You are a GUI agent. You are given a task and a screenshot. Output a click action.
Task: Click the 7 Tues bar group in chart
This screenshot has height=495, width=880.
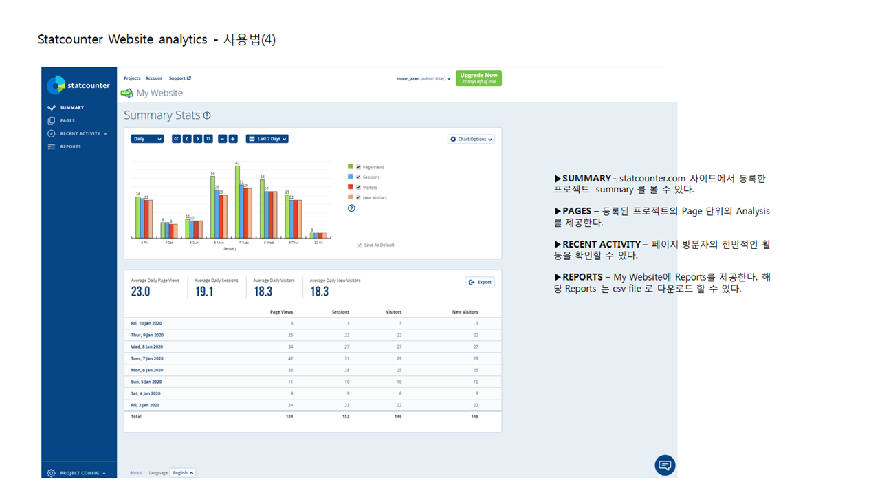click(244, 201)
